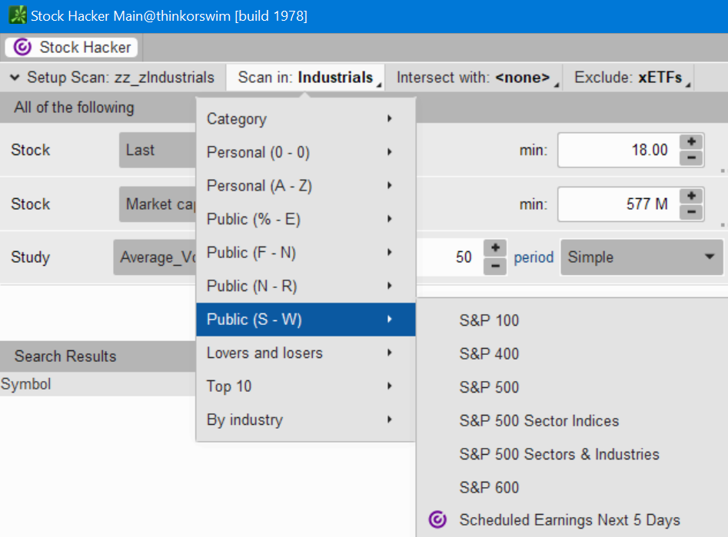Open the Scan in: Industrials dropdown
728x537 pixels.
point(305,77)
